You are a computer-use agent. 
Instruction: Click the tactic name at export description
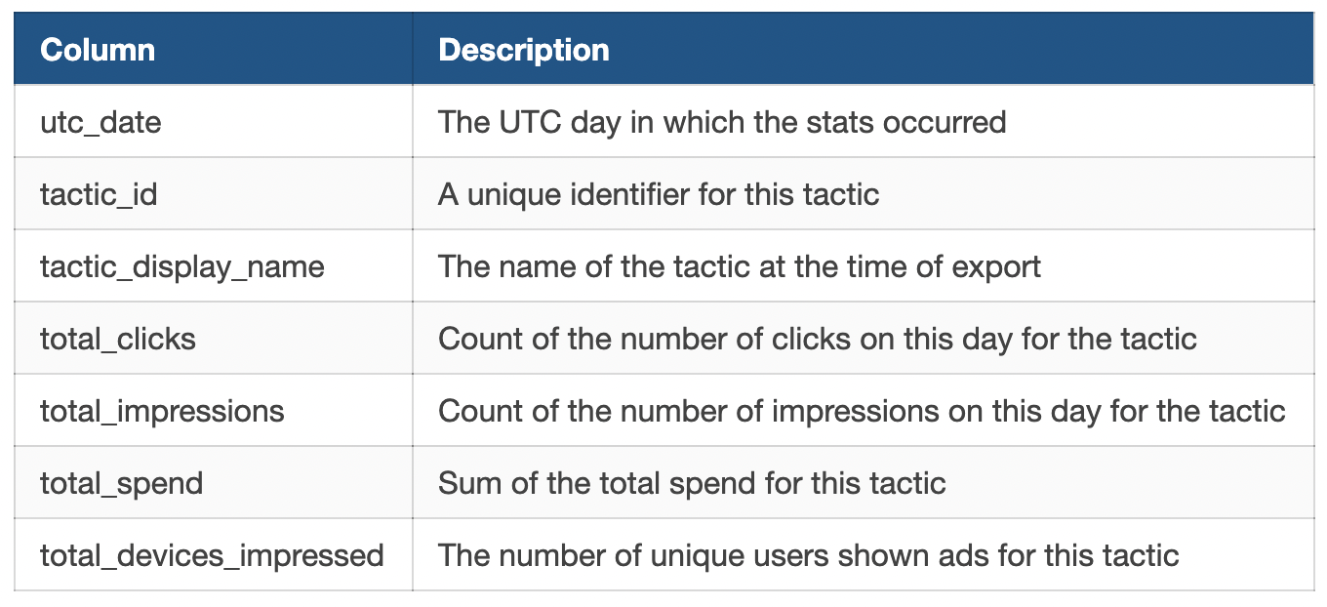point(863,266)
